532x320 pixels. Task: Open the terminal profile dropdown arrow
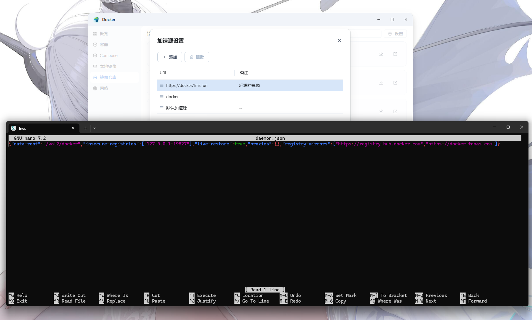(94, 128)
